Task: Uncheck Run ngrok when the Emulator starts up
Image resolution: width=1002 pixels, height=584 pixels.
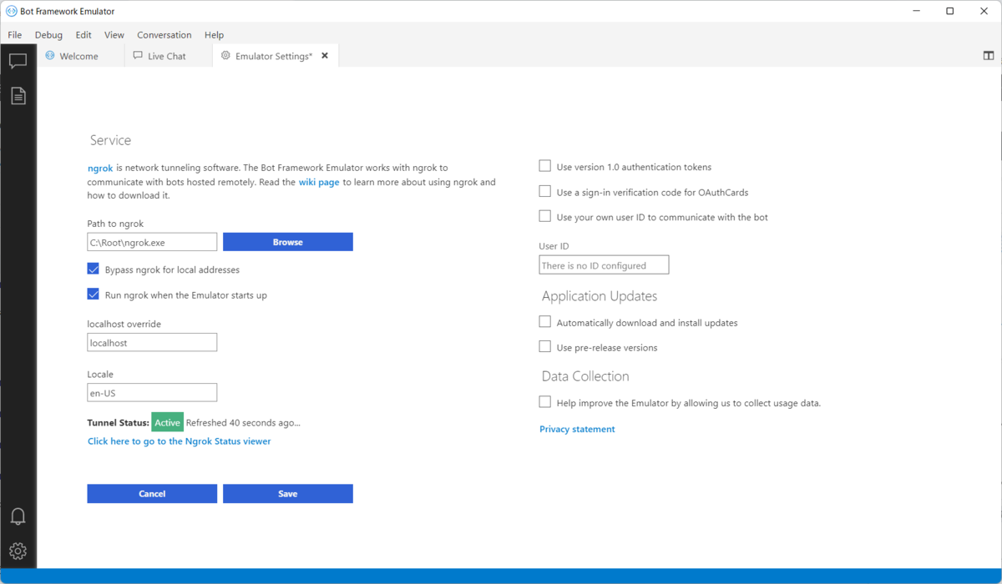Action: click(x=93, y=295)
